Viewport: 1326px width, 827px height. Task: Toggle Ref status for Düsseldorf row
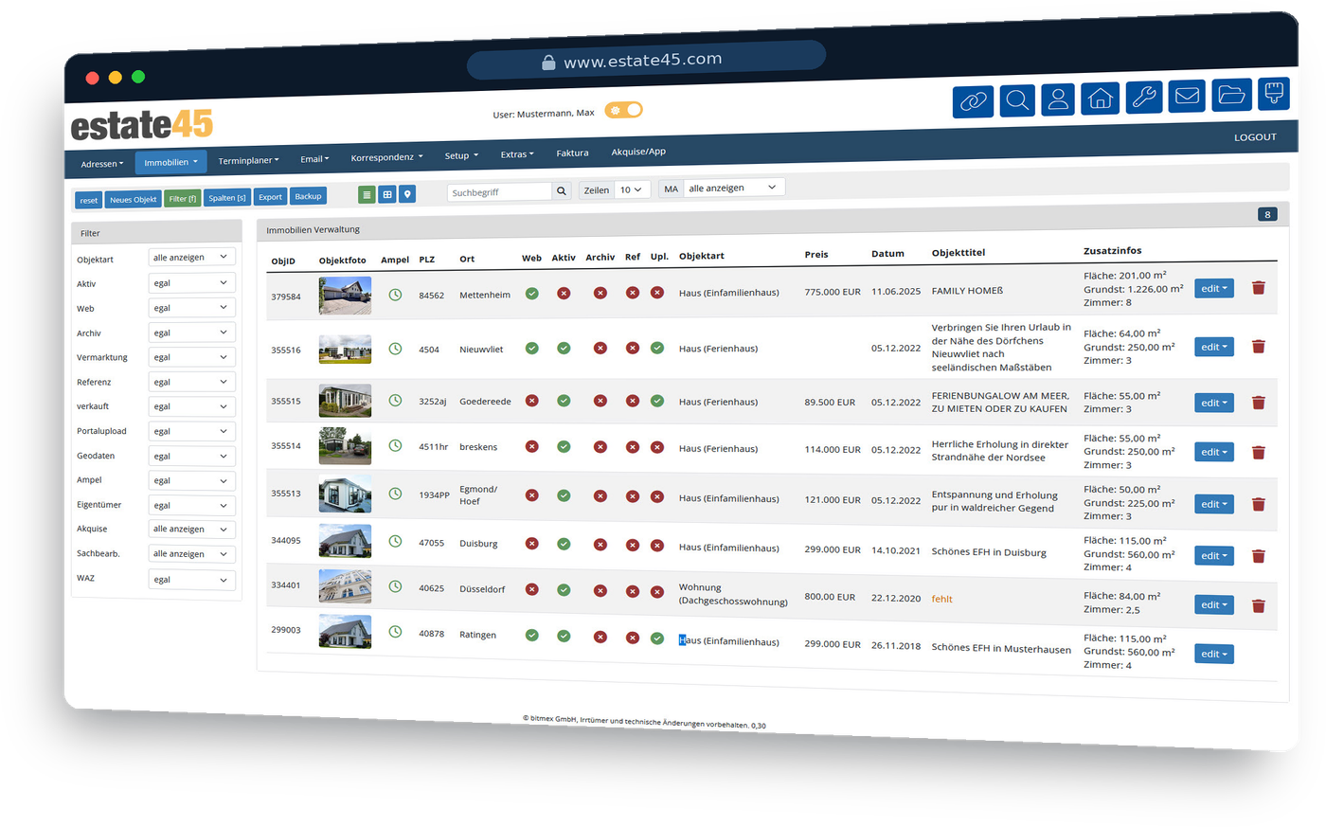633,591
